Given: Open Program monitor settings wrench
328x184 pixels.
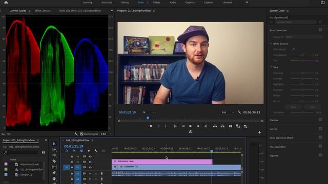Looking at the screenshot, I should tap(239, 112).
